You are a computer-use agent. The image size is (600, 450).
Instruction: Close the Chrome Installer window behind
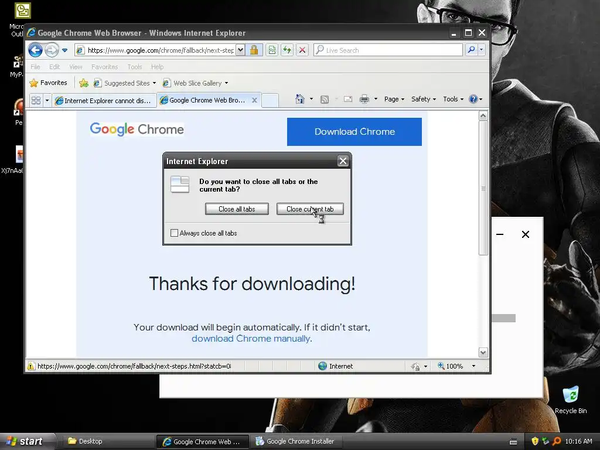[x=526, y=234]
